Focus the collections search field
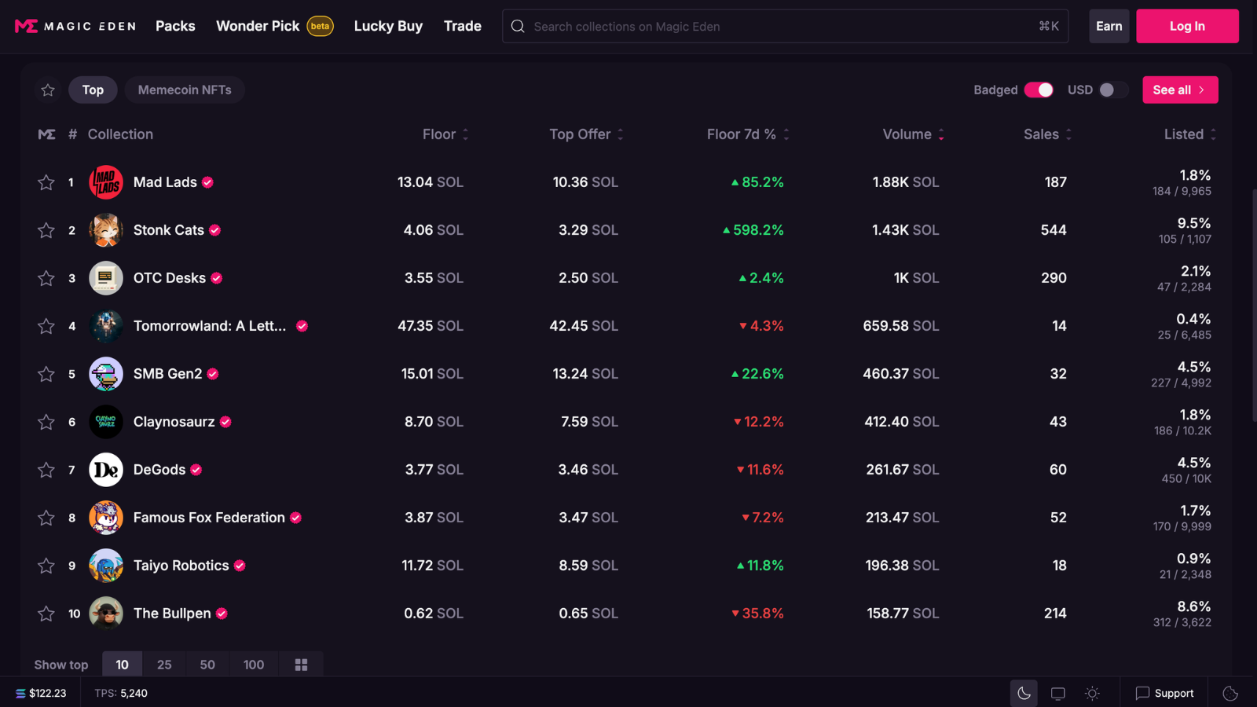 [x=785, y=26]
